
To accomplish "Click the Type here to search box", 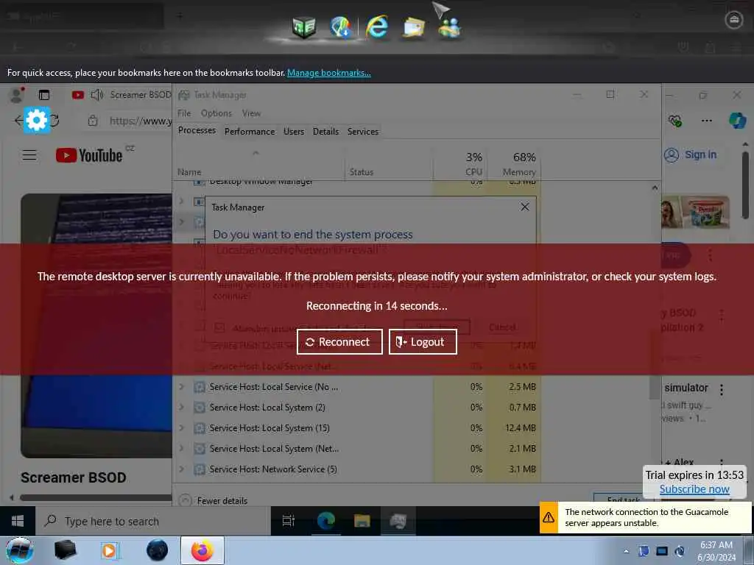I will (153, 521).
